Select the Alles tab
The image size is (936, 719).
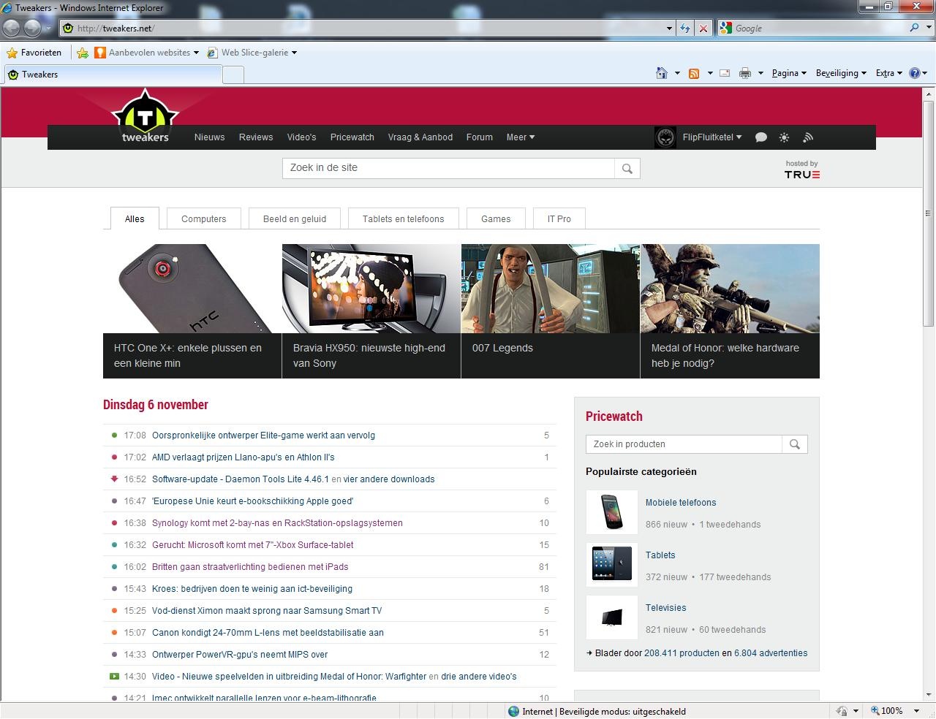pos(135,218)
